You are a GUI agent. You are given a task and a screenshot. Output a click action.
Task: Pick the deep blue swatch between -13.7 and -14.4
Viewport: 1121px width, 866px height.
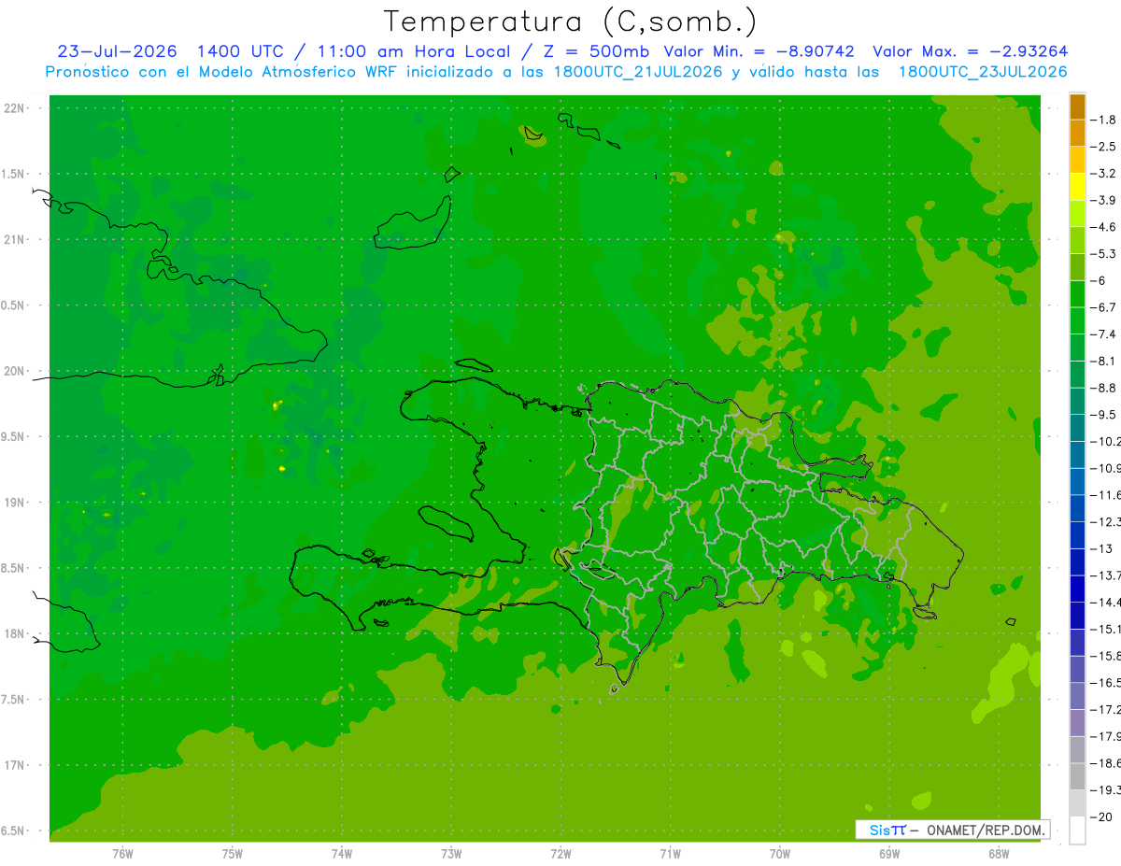coord(1077,589)
